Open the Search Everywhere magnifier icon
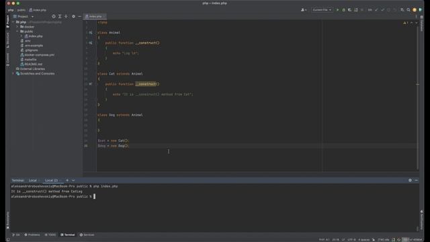 (408, 10)
